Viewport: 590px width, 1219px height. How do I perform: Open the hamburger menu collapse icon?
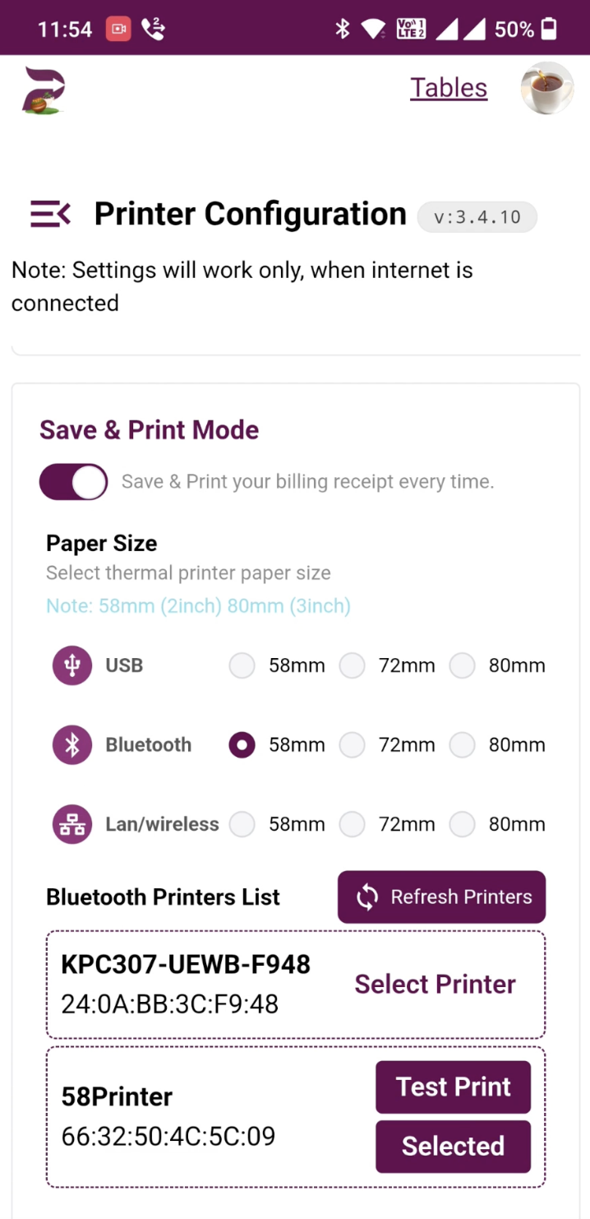coord(50,214)
